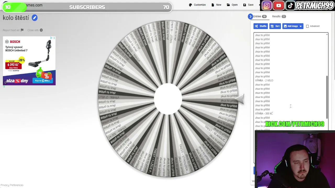Image resolution: width=335 pixels, height=188 pixels.
Task: Click the entry line 'VÝHRA - 2 VELO'
Action: tap(264, 80)
